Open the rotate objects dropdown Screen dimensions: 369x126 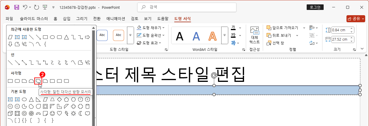pyautogui.click(x=314, y=43)
